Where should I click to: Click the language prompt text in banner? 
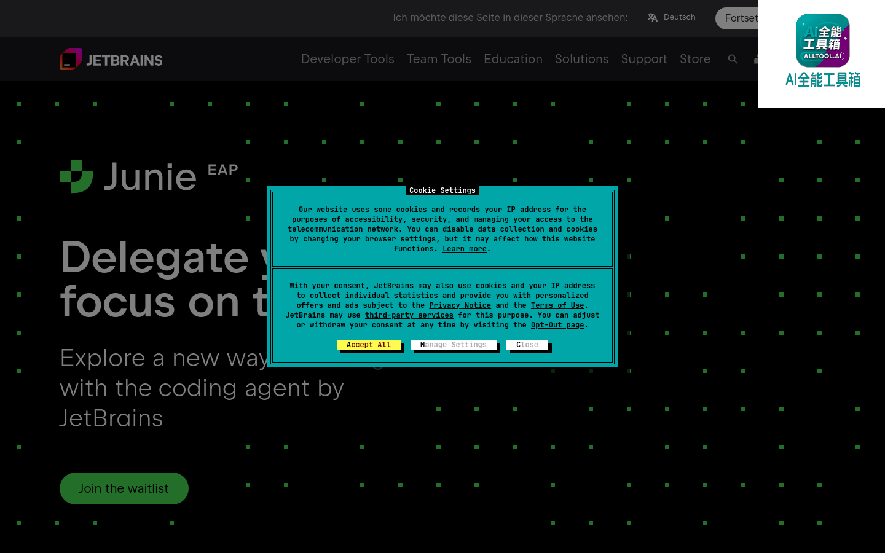click(511, 17)
